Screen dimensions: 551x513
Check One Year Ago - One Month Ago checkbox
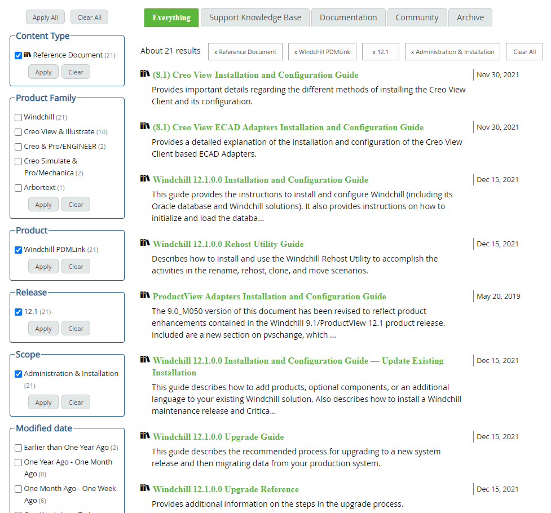[x=19, y=462]
